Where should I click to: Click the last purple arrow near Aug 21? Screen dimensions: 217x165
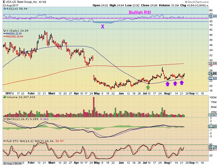point(182,83)
